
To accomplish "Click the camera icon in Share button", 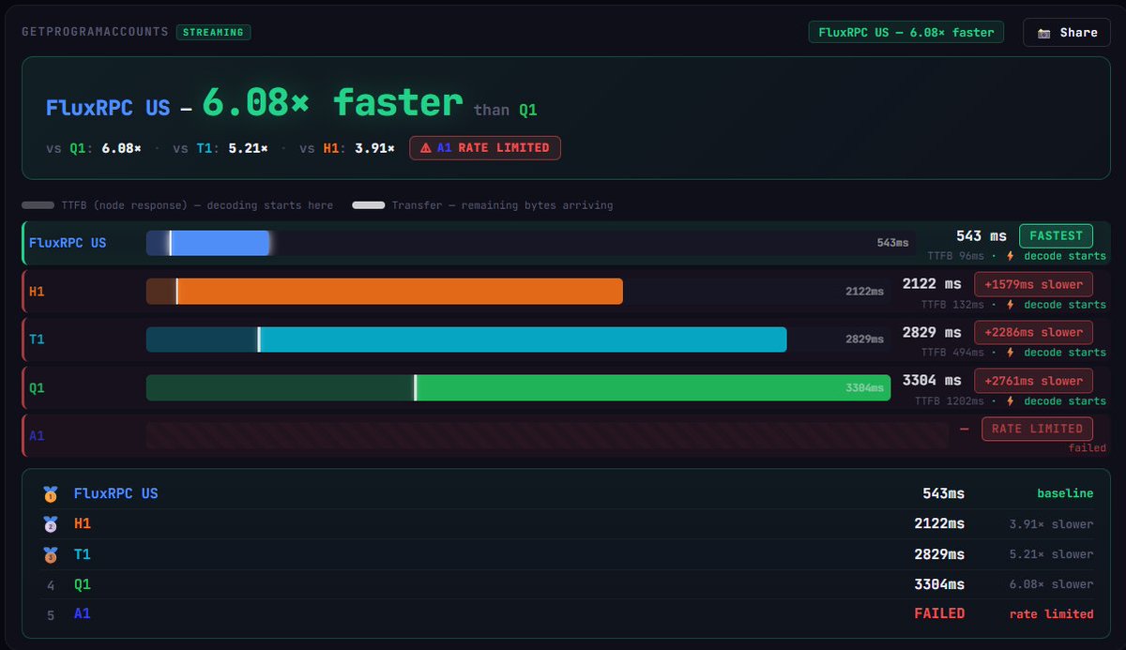I will pyautogui.click(x=1043, y=33).
